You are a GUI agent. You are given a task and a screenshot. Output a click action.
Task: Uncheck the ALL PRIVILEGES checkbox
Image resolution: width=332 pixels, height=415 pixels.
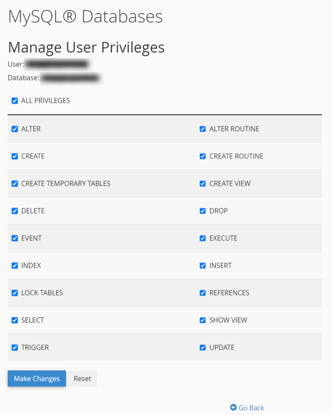[15, 101]
